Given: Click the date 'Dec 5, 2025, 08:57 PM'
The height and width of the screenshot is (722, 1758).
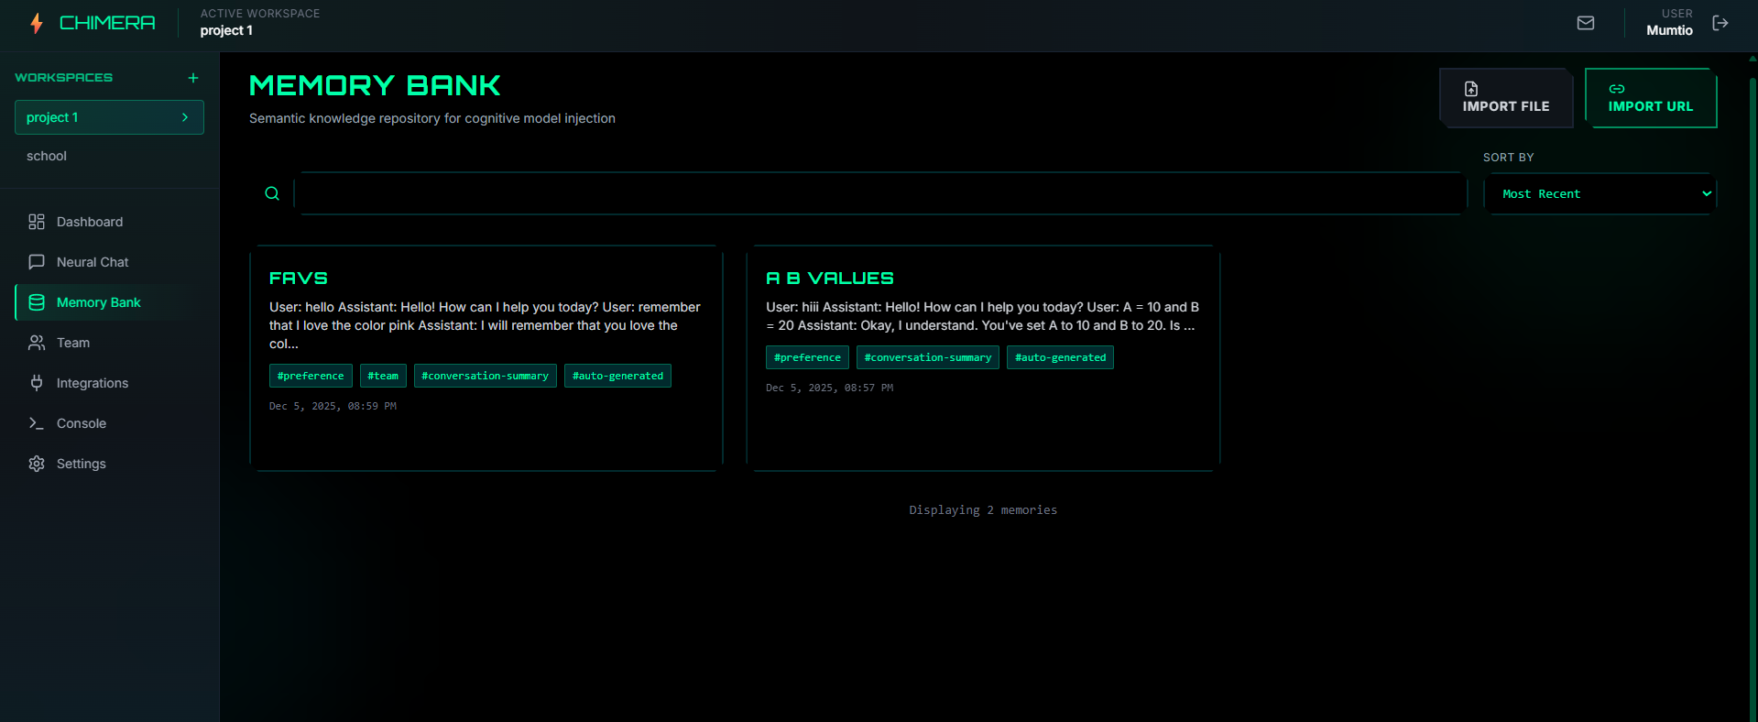Looking at the screenshot, I should 829,388.
